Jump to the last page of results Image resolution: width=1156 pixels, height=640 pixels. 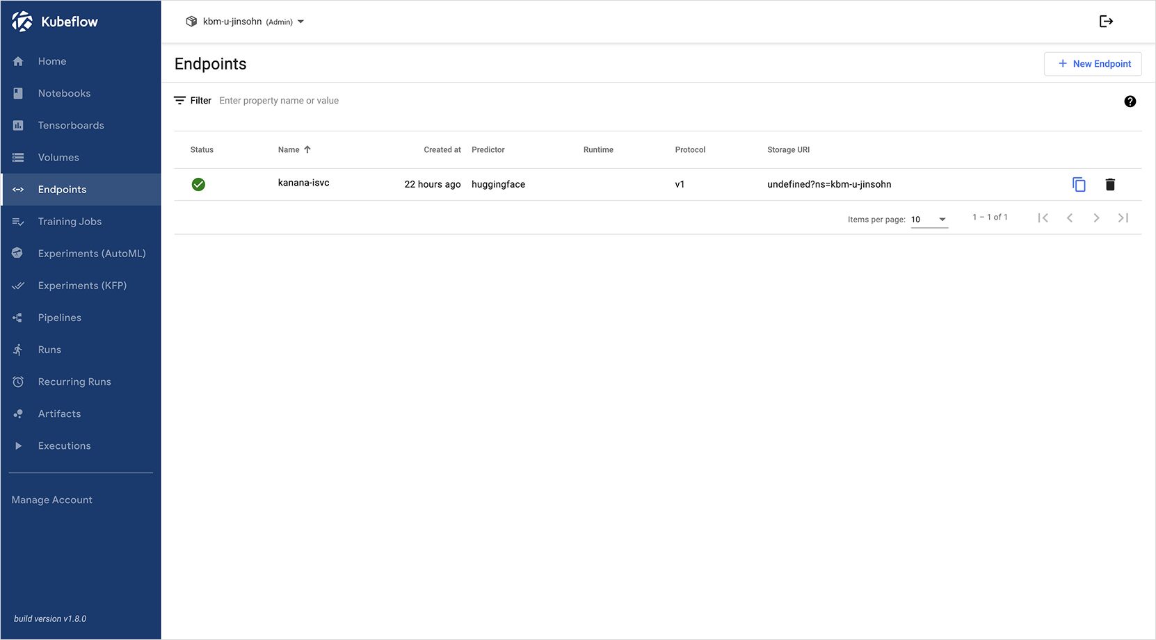pos(1123,218)
